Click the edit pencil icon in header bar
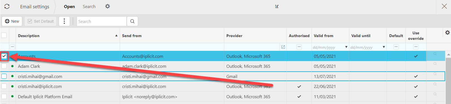Screen dimensions: 451x104 click(277, 6)
